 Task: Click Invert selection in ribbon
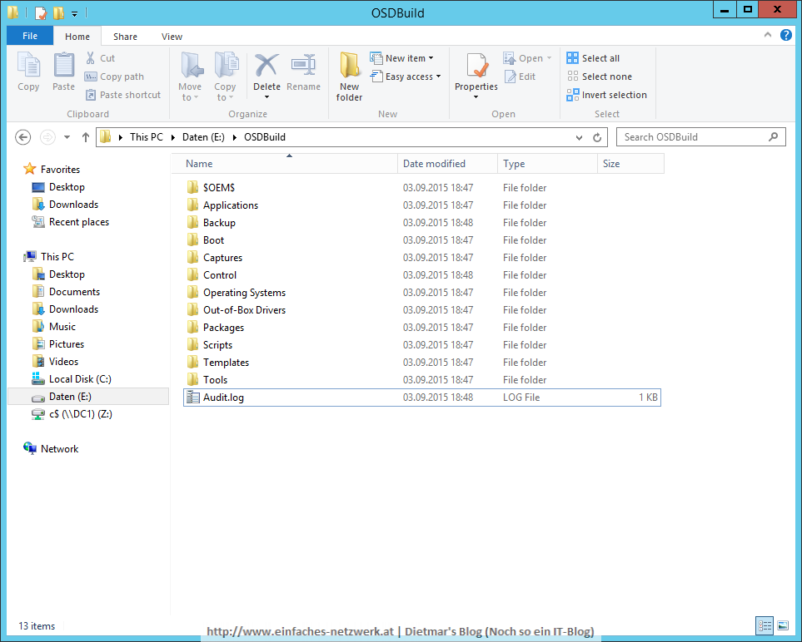(x=606, y=95)
